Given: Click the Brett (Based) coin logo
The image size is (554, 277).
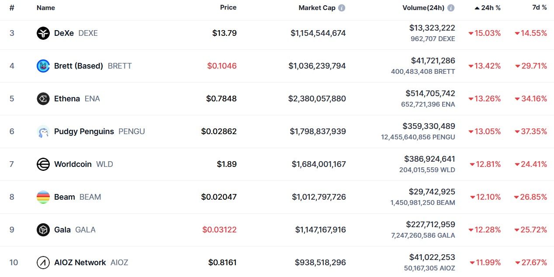Looking at the screenshot, I should (x=43, y=66).
